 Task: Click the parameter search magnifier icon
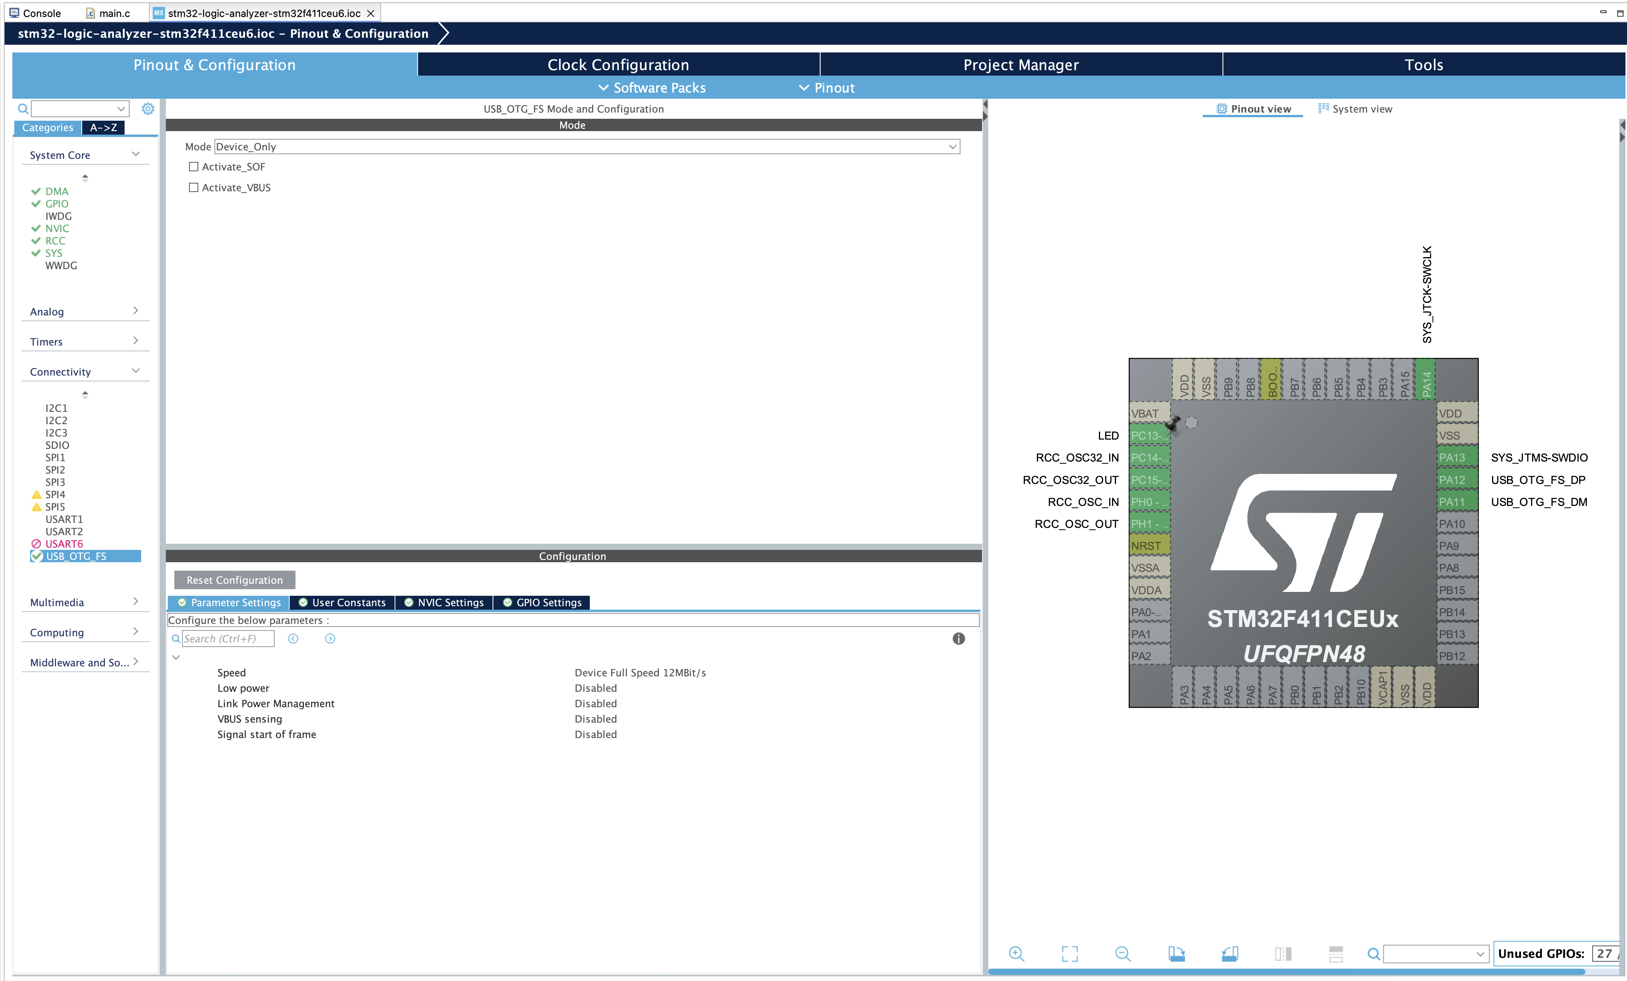pos(176,638)
